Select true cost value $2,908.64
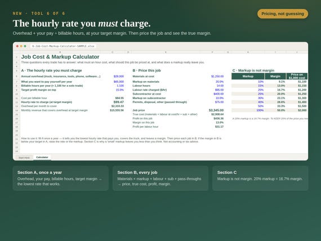The image size is (321, 241). coord(217,114)
